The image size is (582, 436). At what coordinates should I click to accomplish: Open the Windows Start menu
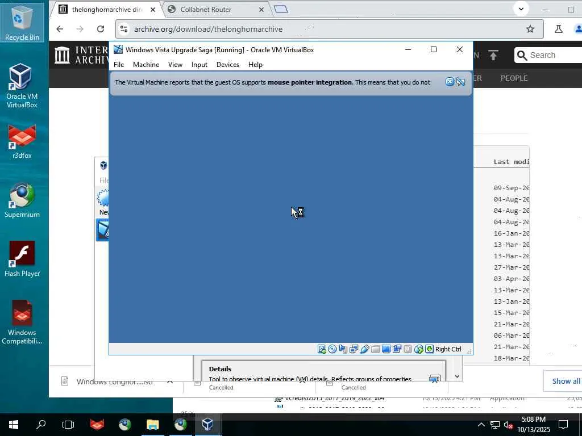pyautogui.click(x=14, y=424)
